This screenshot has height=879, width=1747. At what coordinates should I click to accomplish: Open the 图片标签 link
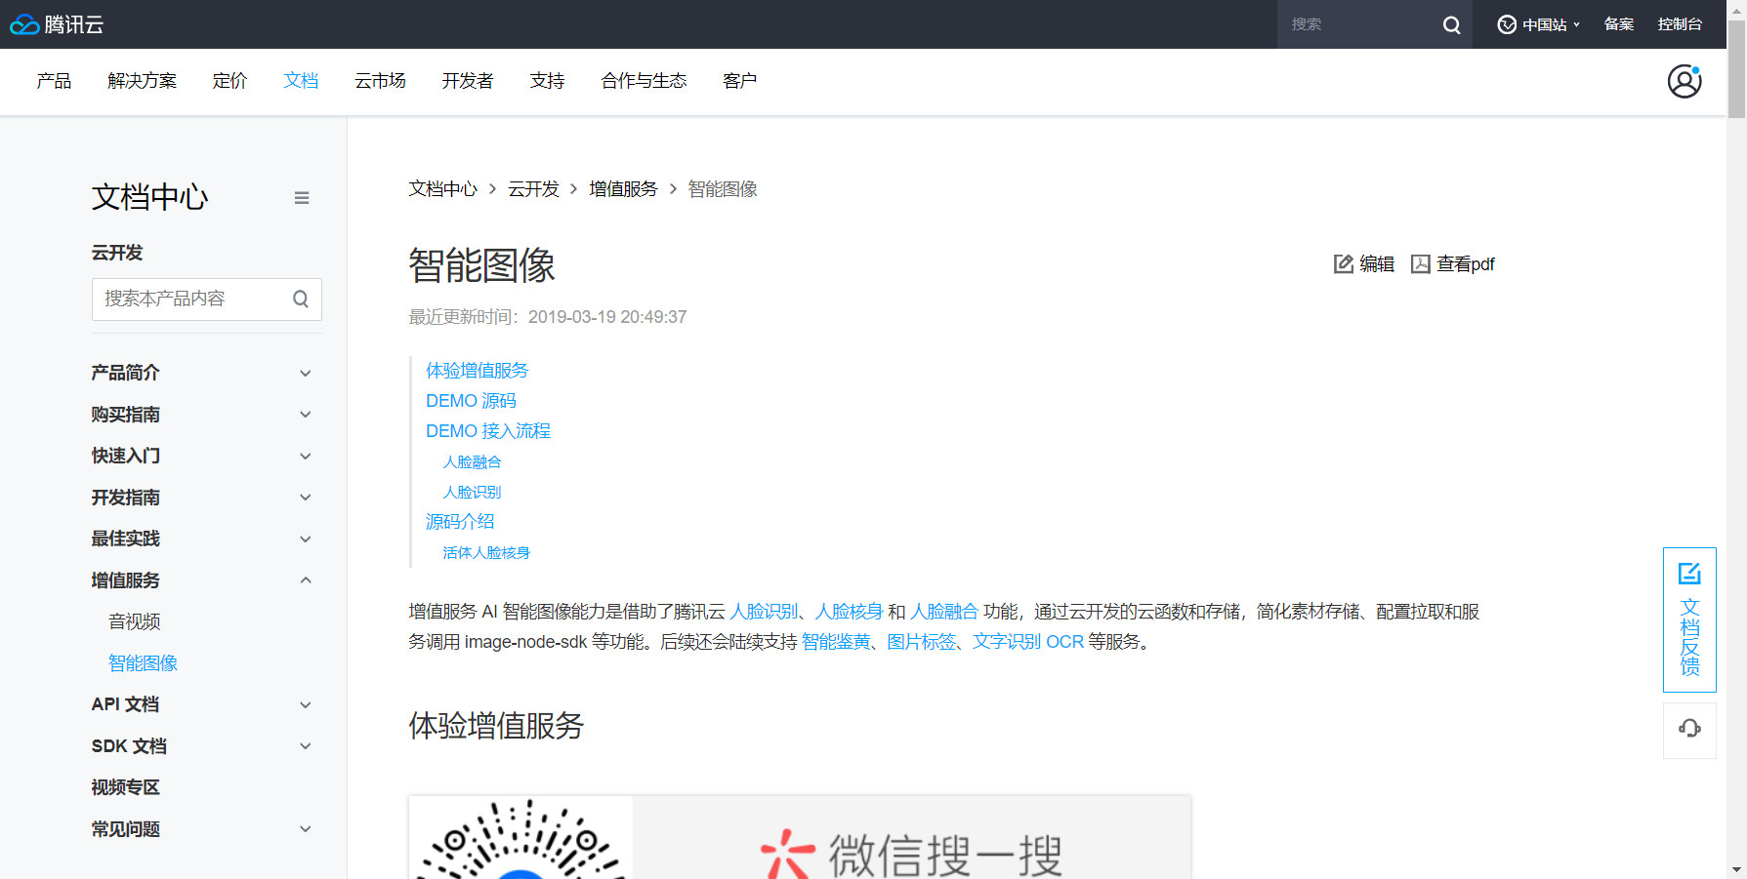point(922,642)
